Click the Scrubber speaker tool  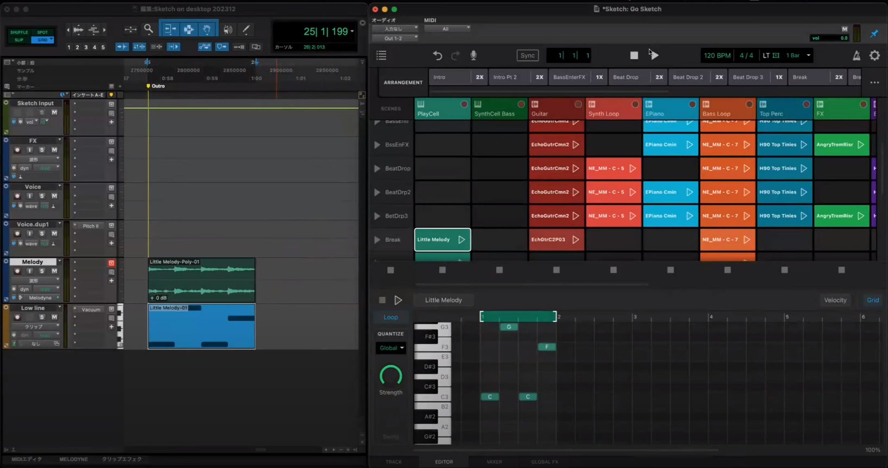[x=228, y=30]
